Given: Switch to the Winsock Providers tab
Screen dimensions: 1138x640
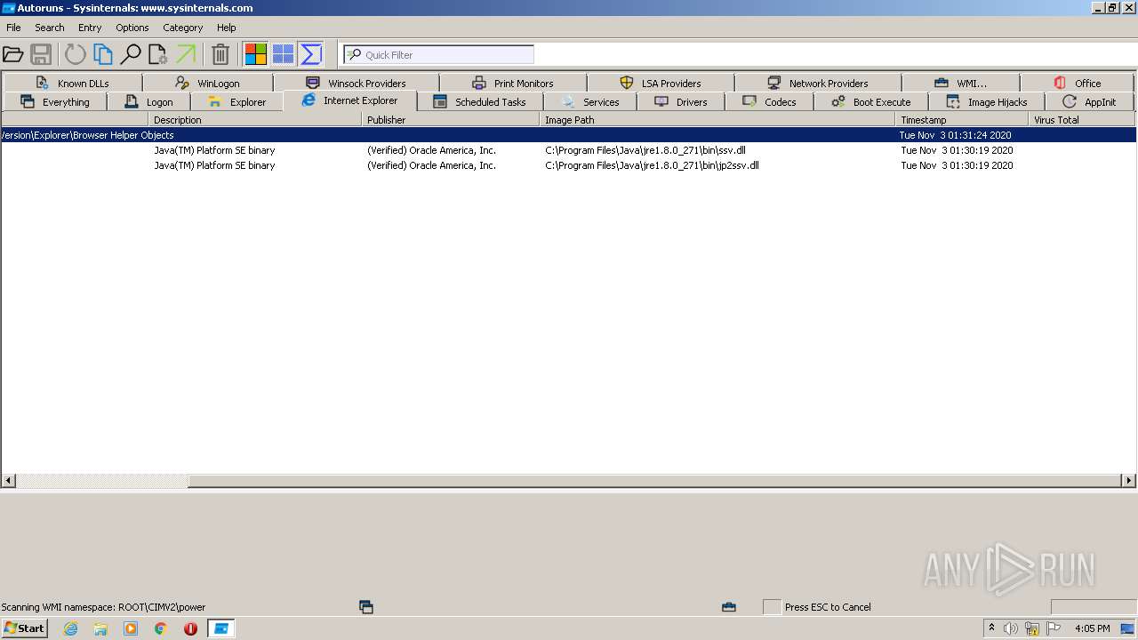Looking at the screenshot, I should coord(356,83).
